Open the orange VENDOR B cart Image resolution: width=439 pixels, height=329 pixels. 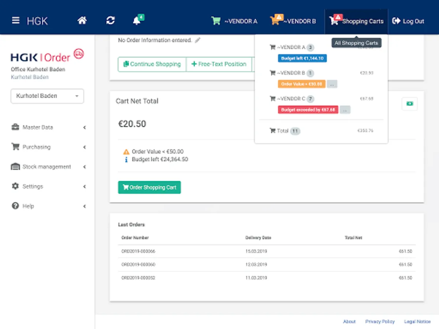point(293,21)
